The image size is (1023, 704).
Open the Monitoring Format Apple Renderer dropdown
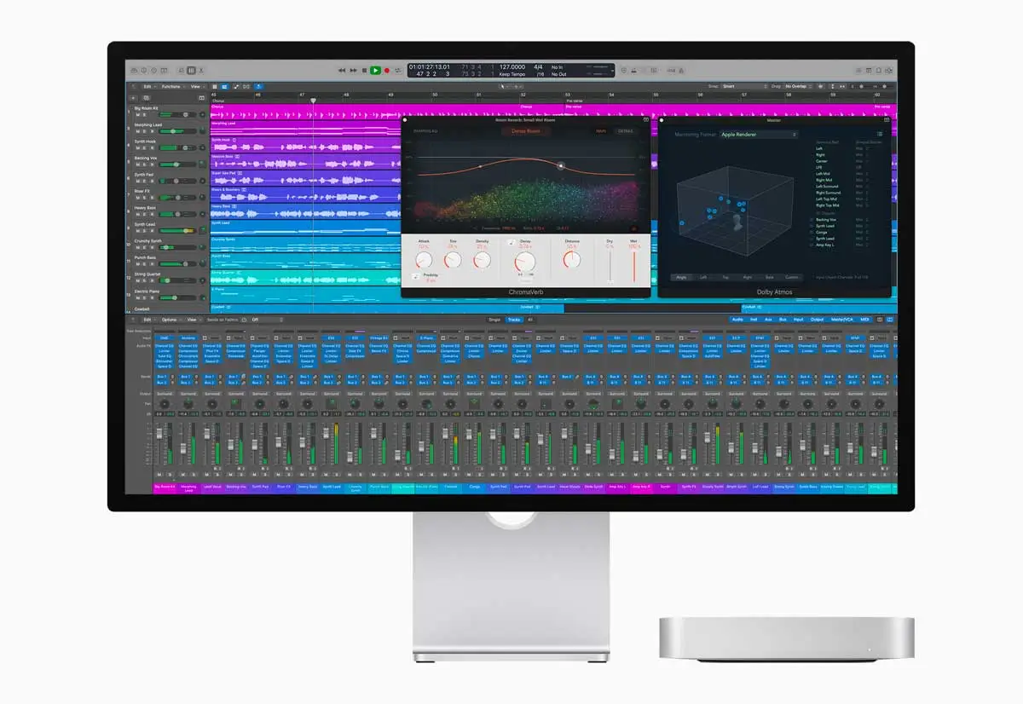pyautogui.click(x=760, y=135)
